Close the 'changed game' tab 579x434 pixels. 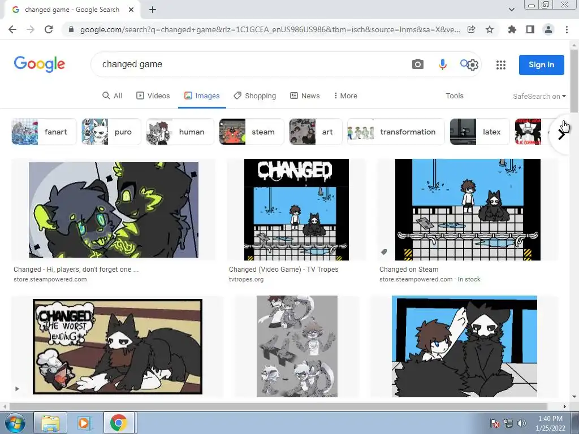tap(131, 10)
